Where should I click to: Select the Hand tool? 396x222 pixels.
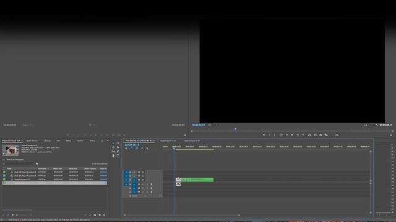tap(113, 155)
